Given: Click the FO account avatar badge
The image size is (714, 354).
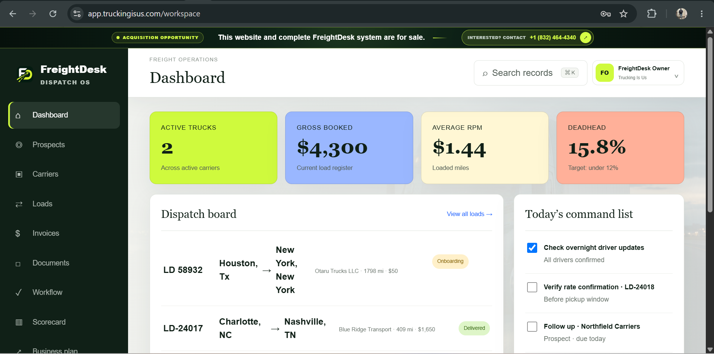Looking at the screenshot, I should click(x=605, y=73).
